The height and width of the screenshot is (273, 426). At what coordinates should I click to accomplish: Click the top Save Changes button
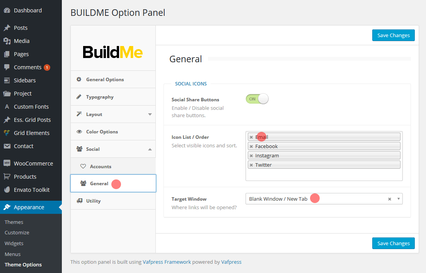(x=393, y=35)
